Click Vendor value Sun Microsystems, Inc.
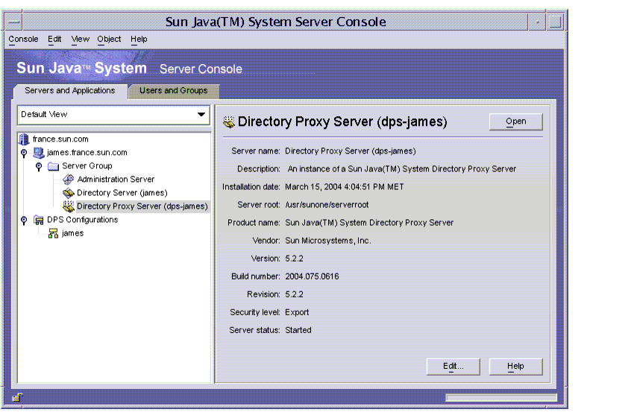The height and width of the screenshot is (418, 634). 328,241
